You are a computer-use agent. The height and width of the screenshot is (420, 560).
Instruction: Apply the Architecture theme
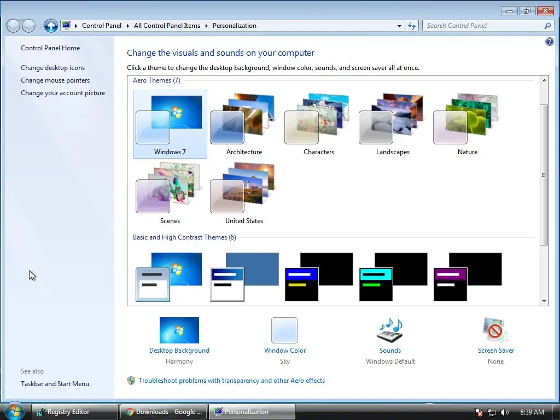pos(244,124)
